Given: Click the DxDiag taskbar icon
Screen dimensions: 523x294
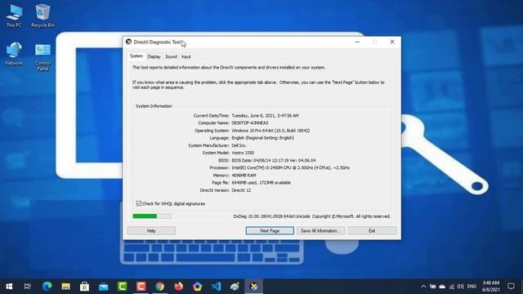Looking at the screenshot, I should [254, 287].
